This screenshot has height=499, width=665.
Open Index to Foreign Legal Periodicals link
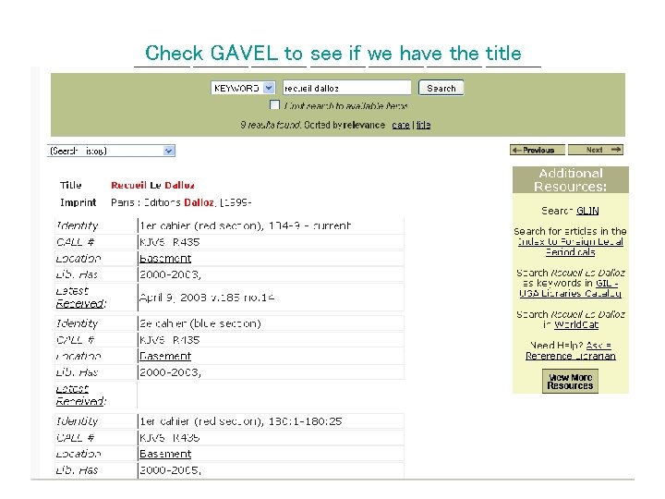coord(571,247)
